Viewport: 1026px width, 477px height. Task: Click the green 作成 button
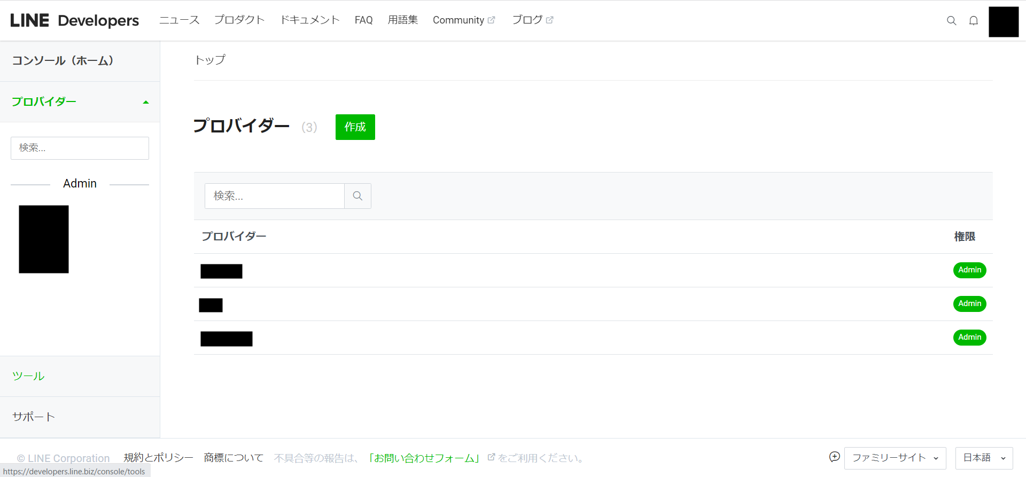355,127
